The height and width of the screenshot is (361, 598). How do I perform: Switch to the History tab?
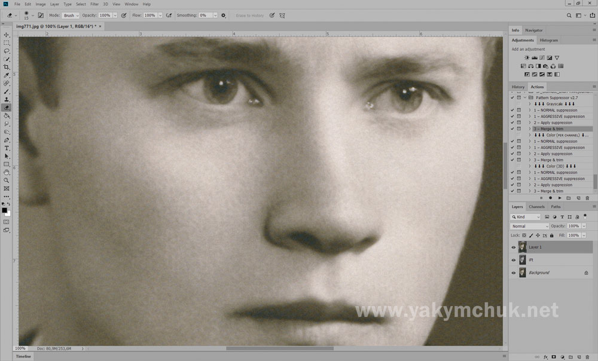tap(518, 87)
